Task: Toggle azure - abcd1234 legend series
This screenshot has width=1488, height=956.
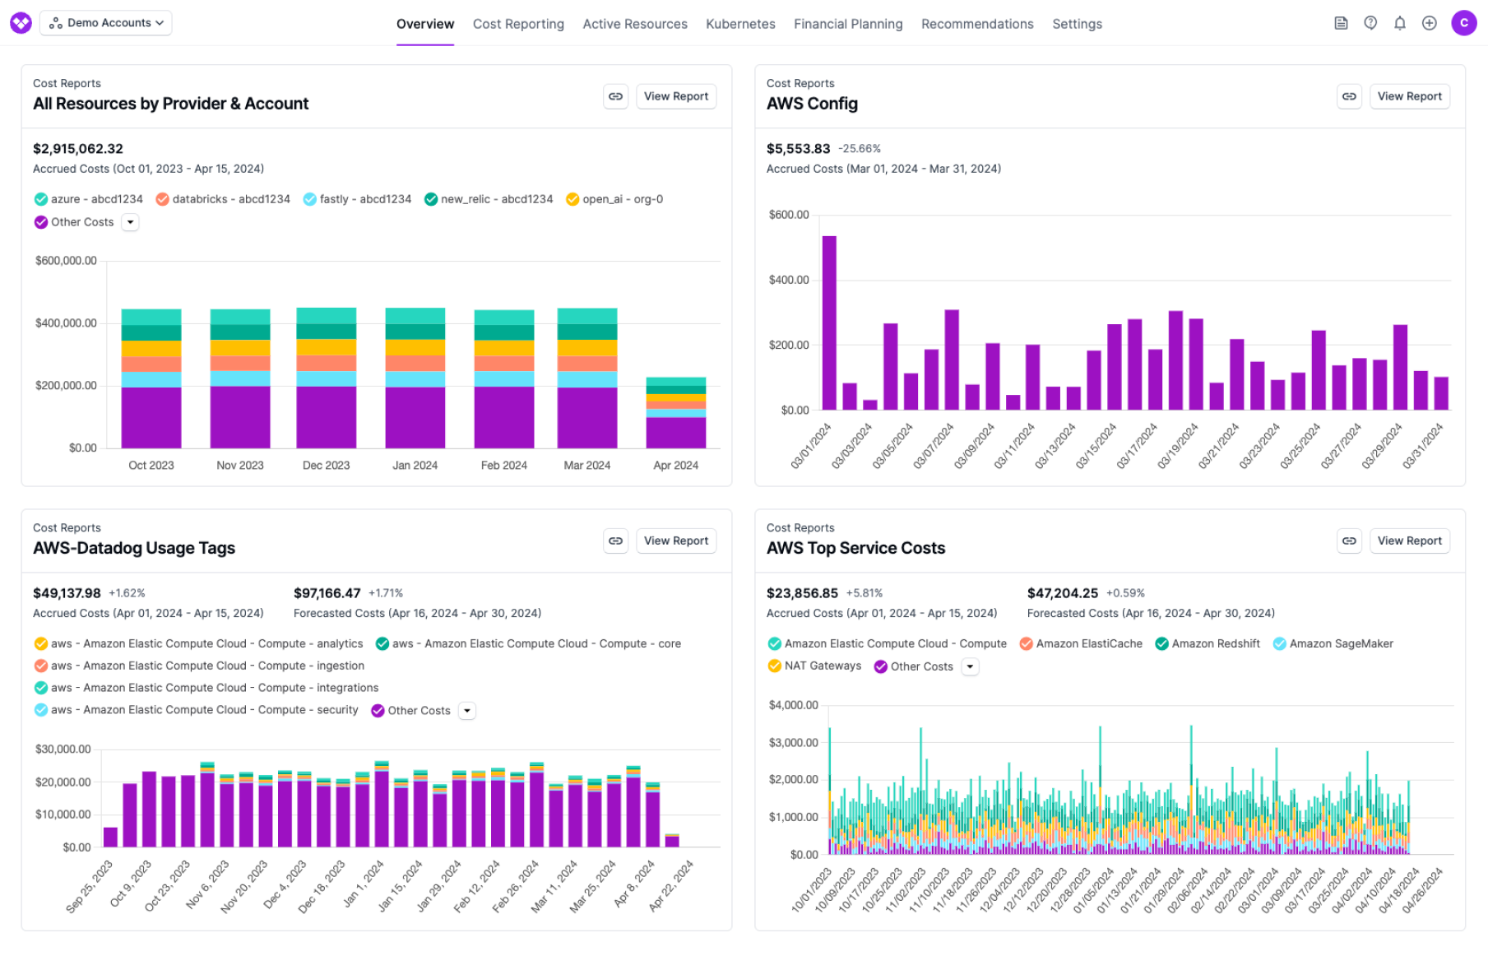Action: pyautogui.click(x=89, y=199)
